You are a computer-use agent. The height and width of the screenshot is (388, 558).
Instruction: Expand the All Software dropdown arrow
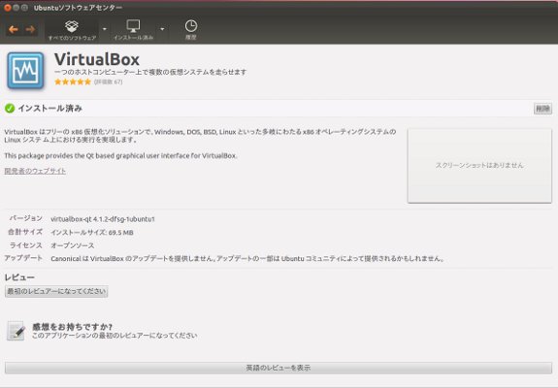click(104, 29)
